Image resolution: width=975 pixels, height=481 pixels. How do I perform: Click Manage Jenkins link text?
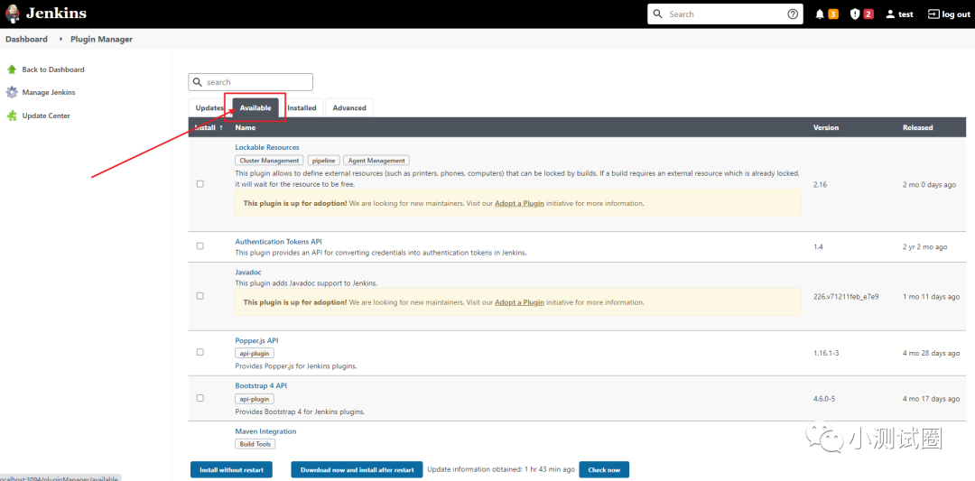pos(49,92)
